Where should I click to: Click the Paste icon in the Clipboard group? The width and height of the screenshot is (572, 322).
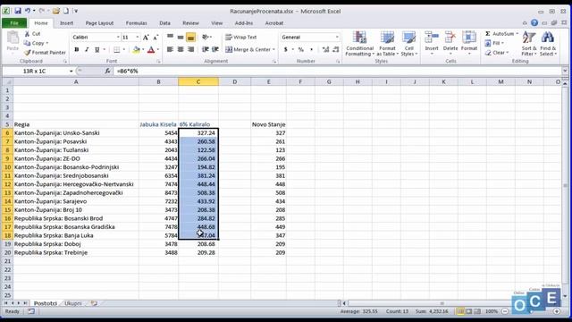(x=13, y=38)
